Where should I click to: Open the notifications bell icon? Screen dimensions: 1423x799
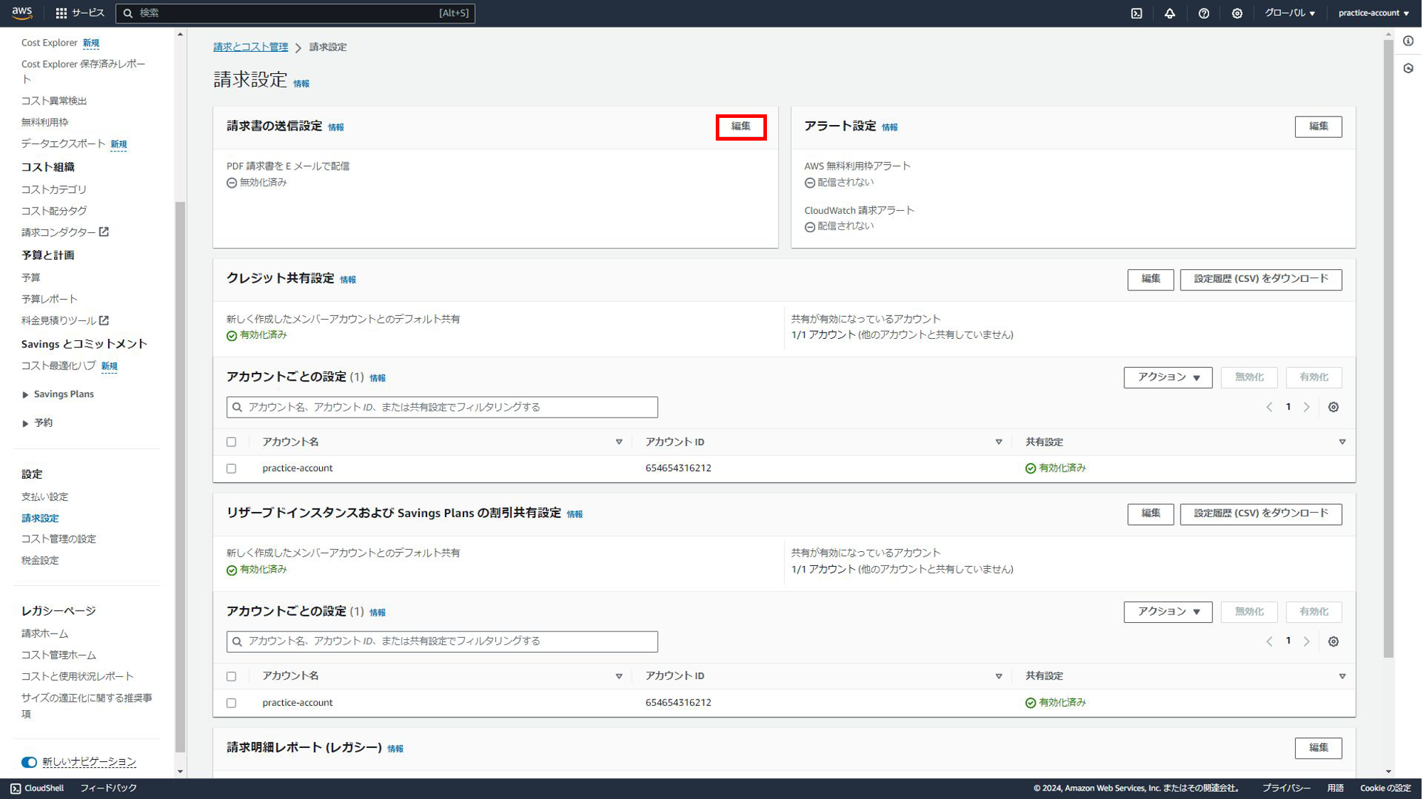coord(1169,13)
